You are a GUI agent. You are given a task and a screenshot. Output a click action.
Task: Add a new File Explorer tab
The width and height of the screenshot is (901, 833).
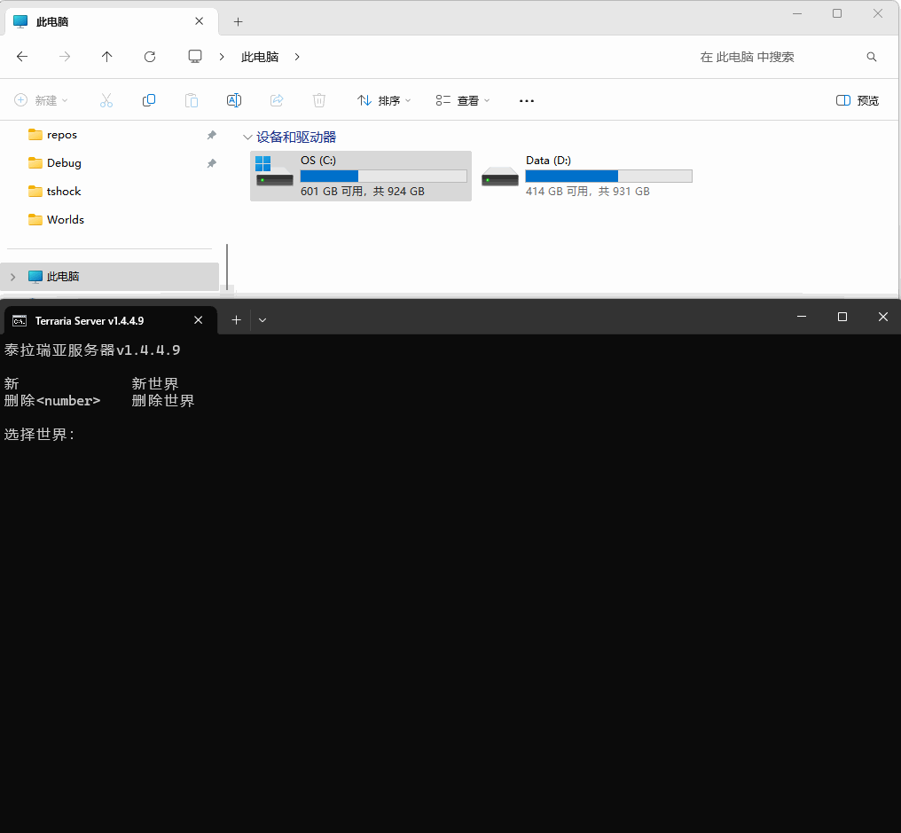238,22
